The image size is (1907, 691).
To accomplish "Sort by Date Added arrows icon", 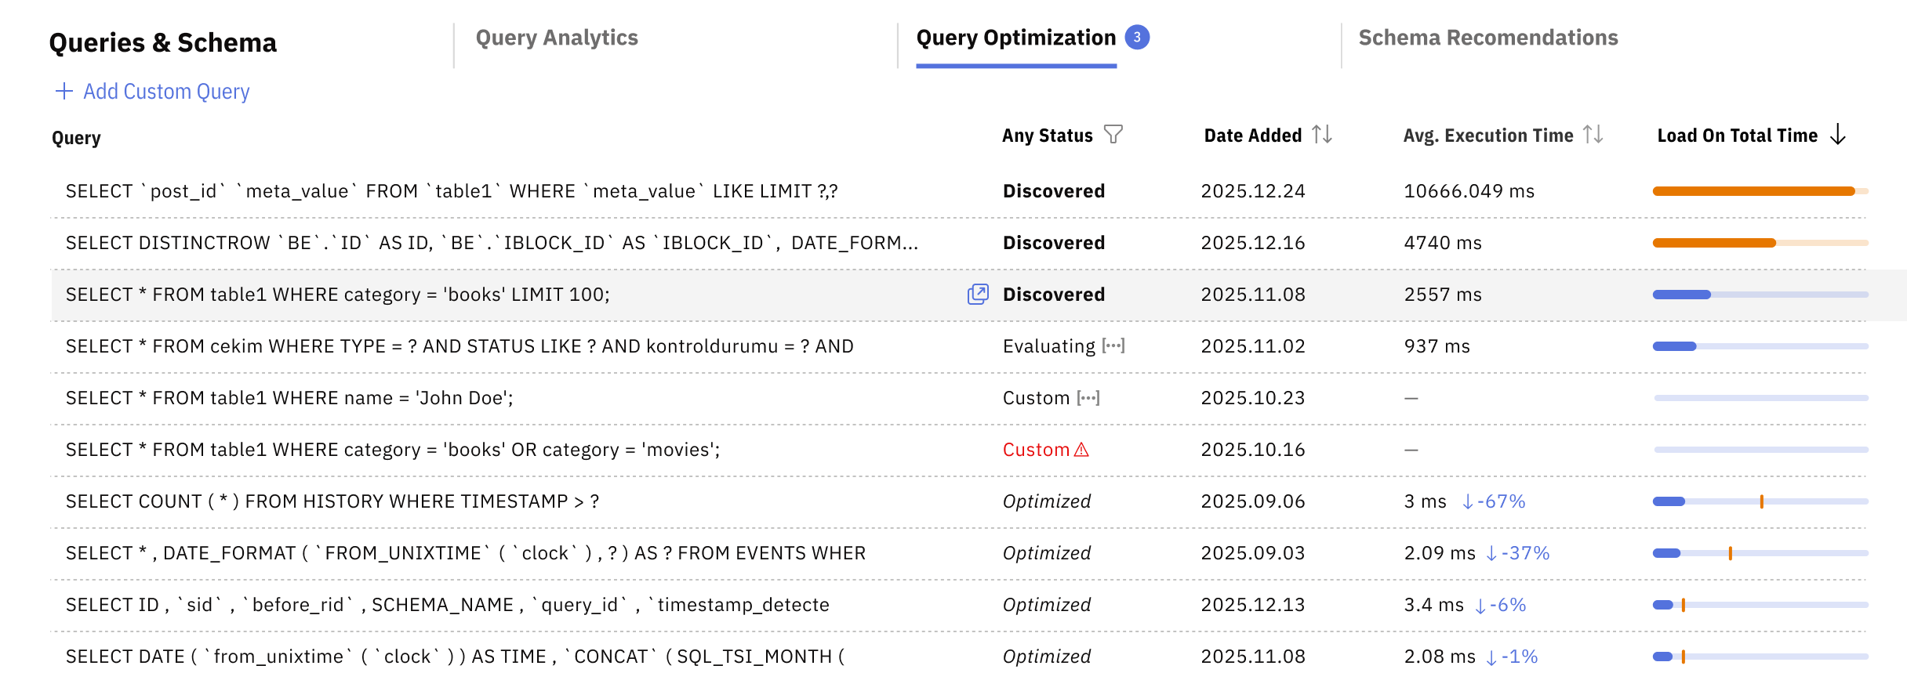I will pyautogui.click(x=1322, y=135).
